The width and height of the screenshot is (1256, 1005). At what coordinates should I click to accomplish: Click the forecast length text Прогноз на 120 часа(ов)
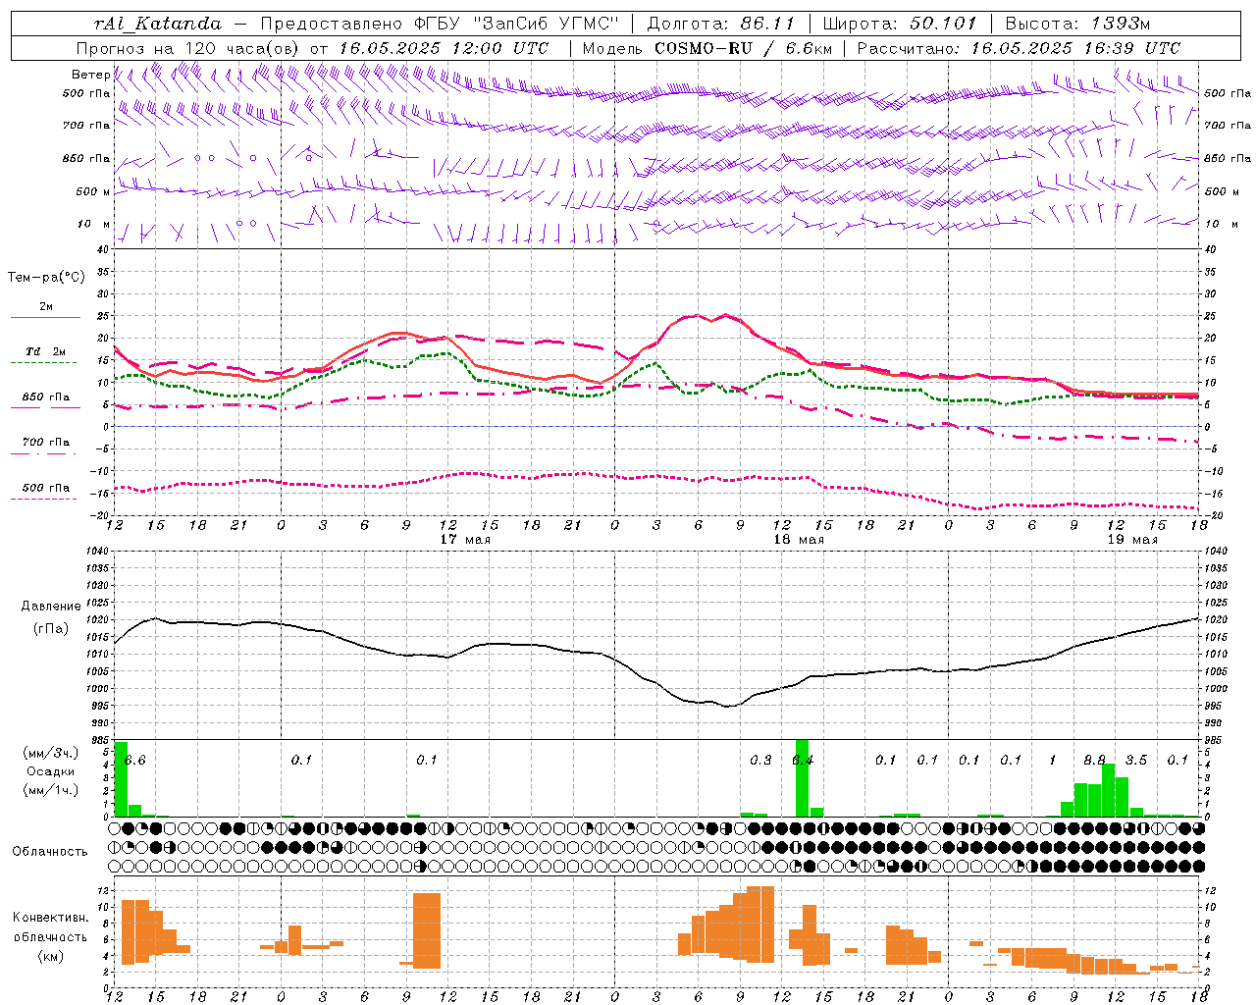(x=188, y=47)
